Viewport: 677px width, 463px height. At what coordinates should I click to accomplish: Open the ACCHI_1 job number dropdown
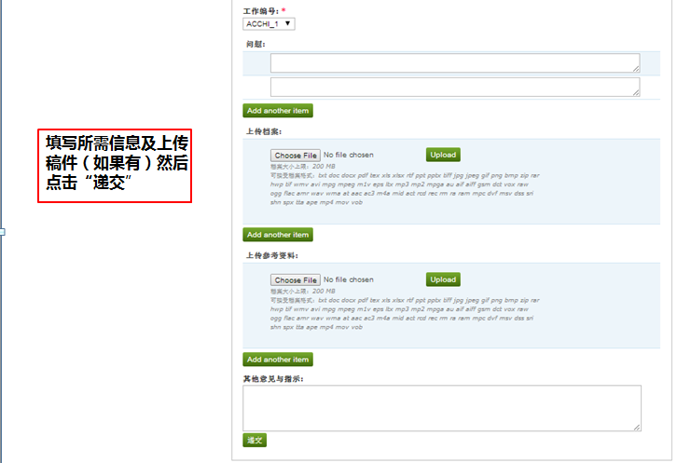coord(269,23)
